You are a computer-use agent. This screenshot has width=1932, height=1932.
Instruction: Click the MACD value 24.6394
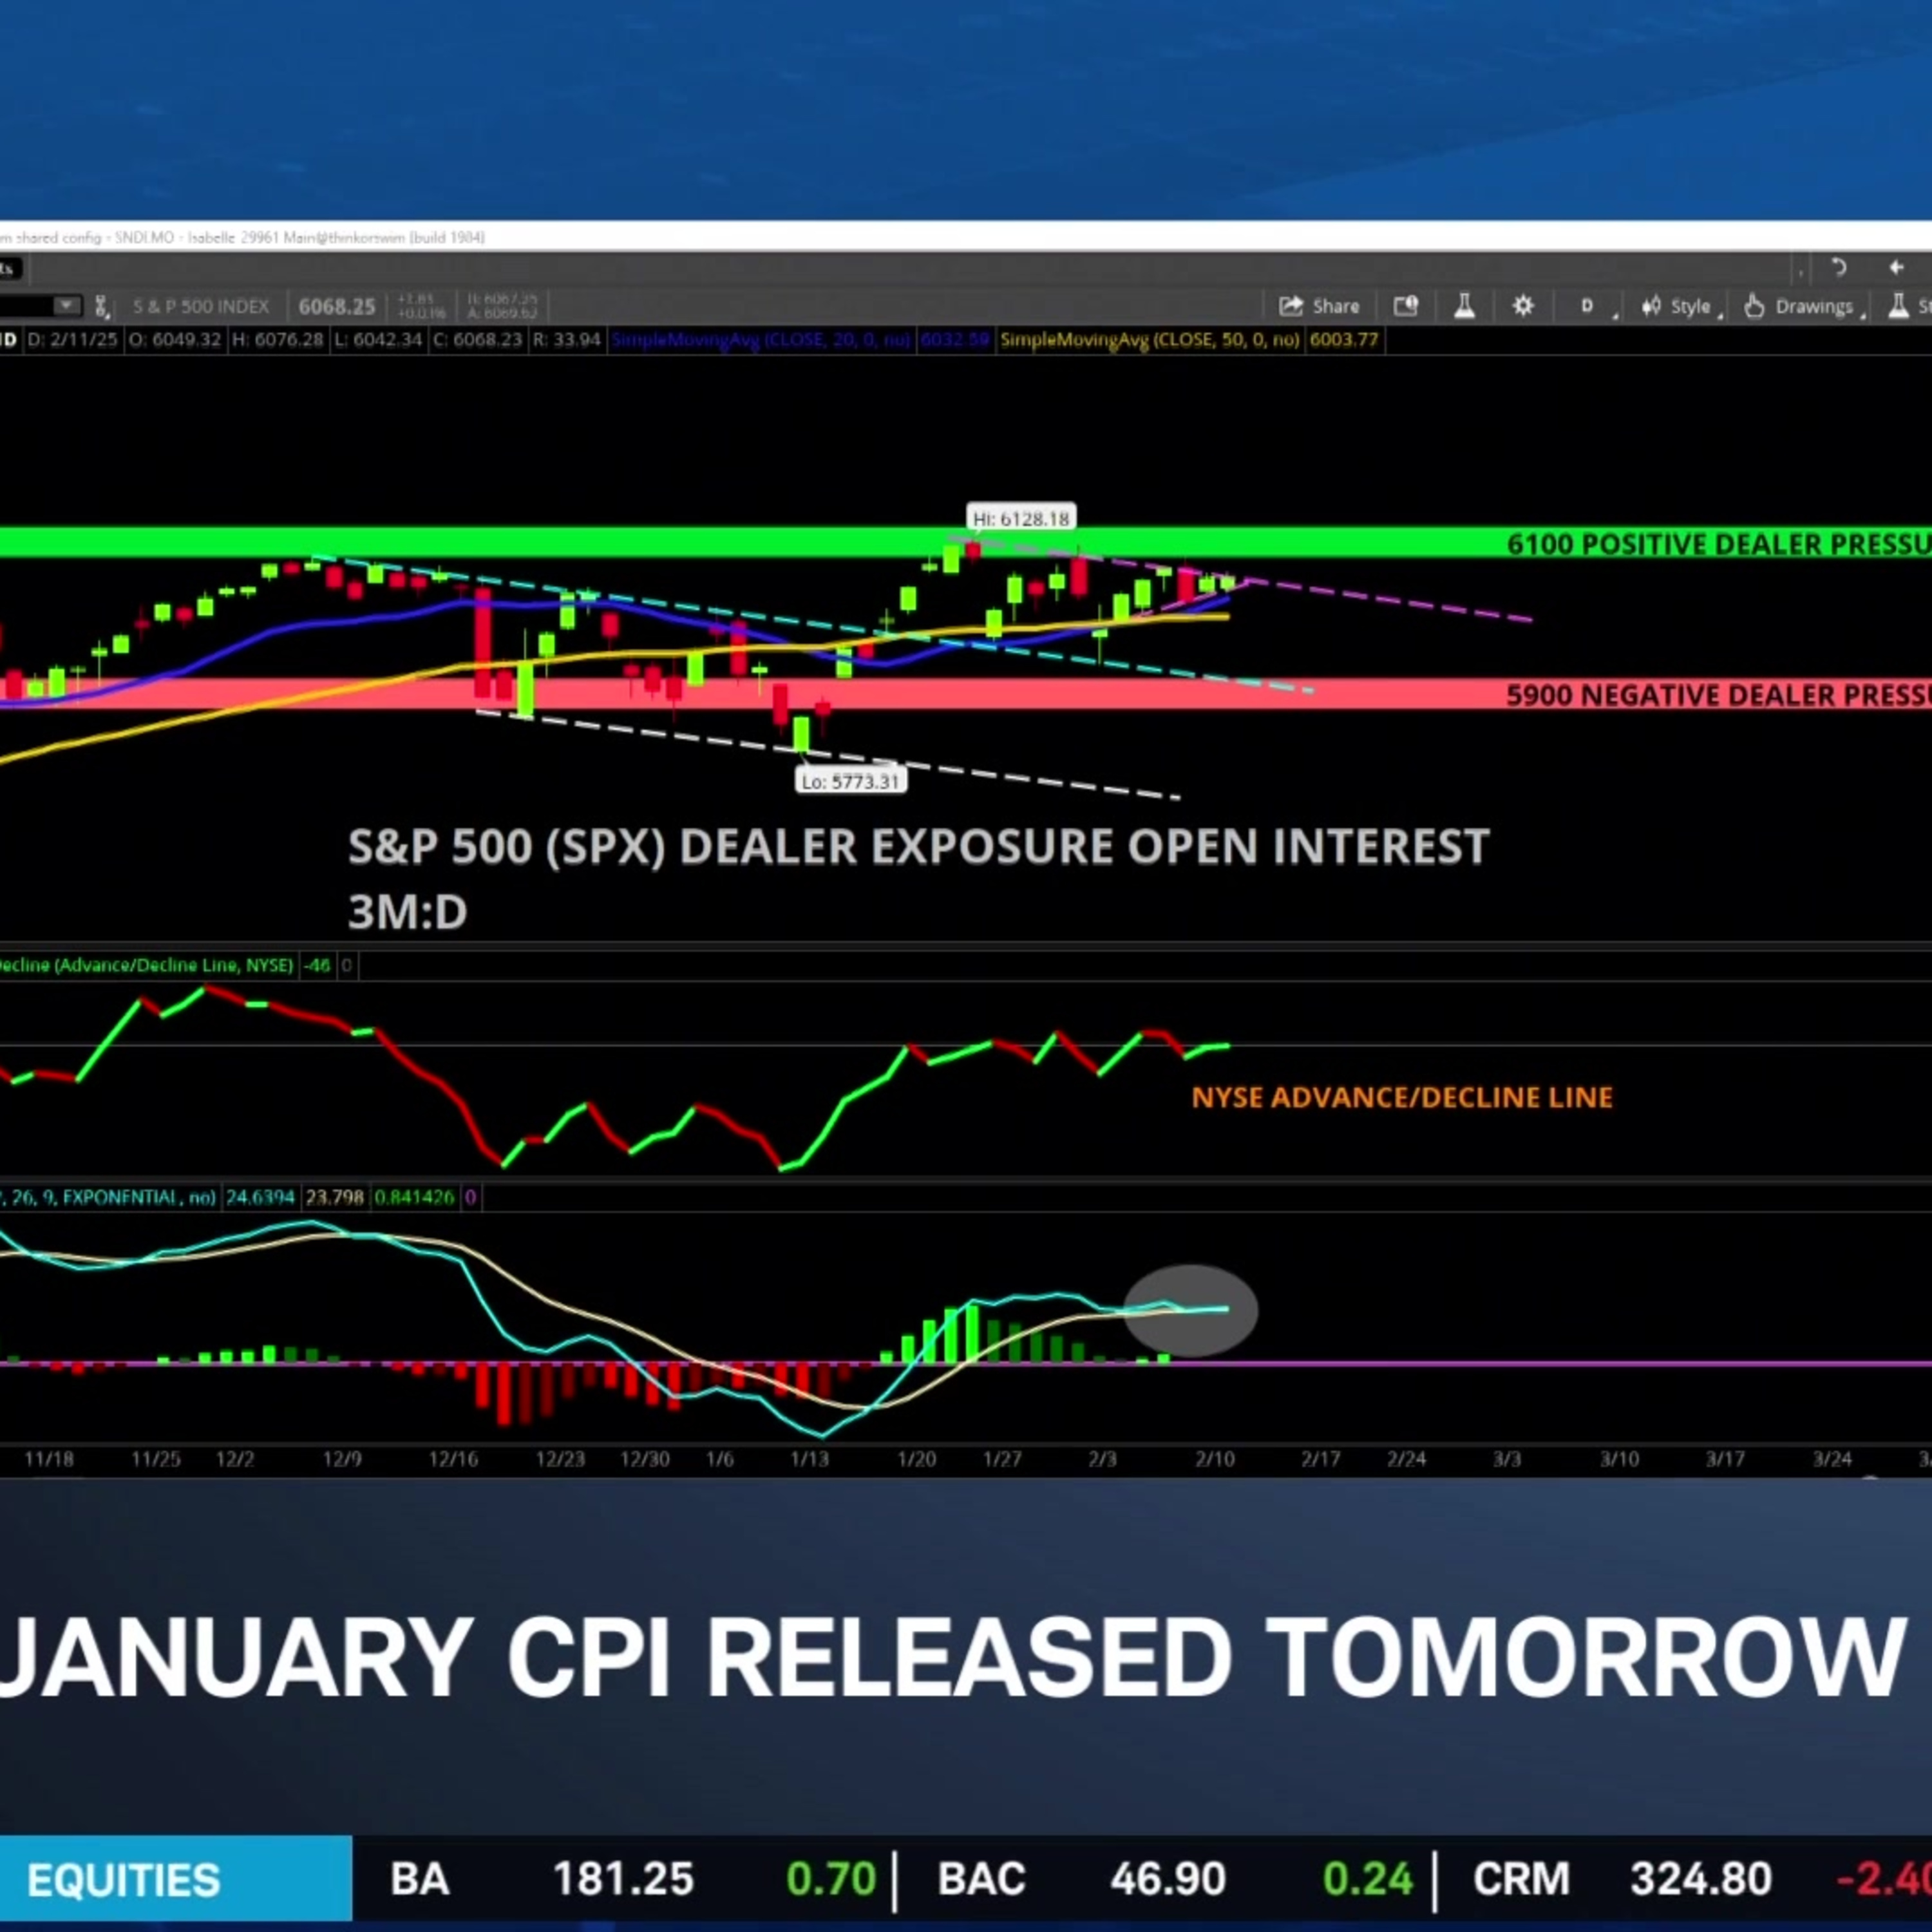tap(260, 1197)
